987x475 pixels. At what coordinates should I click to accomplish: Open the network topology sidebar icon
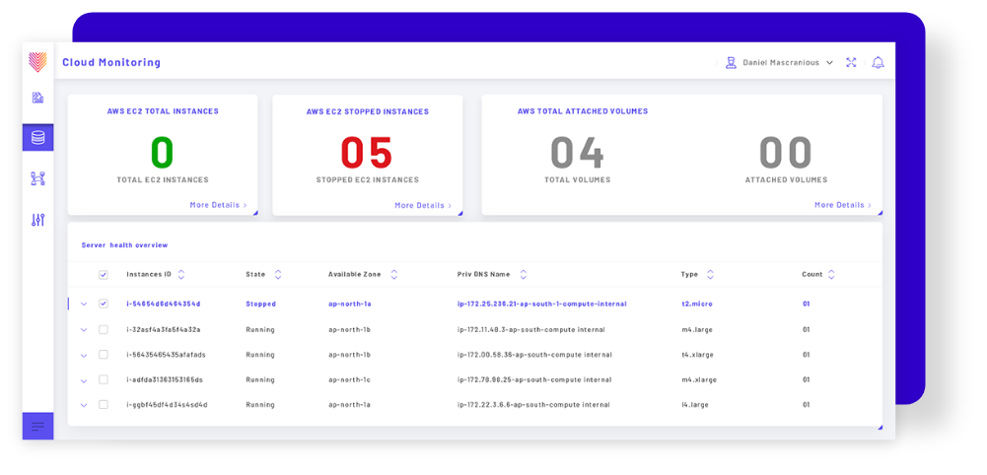(x=37, y=178)
